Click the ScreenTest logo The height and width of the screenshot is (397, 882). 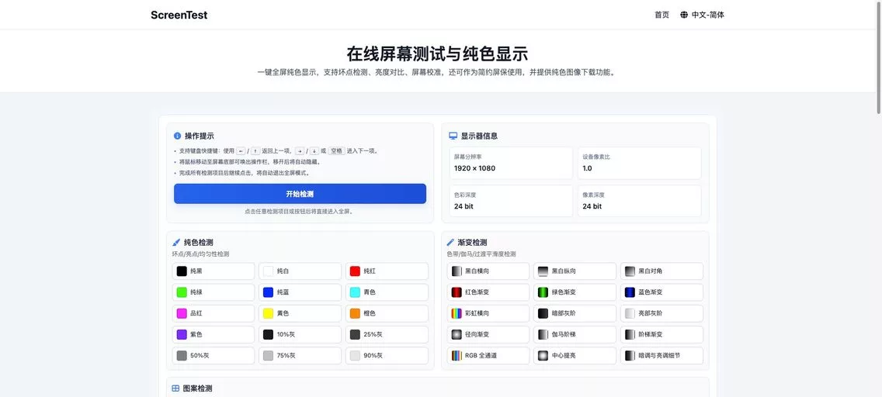(179, 16)
